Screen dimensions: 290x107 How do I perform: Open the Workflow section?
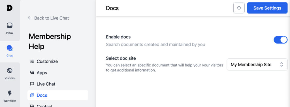tap(10, 96)
